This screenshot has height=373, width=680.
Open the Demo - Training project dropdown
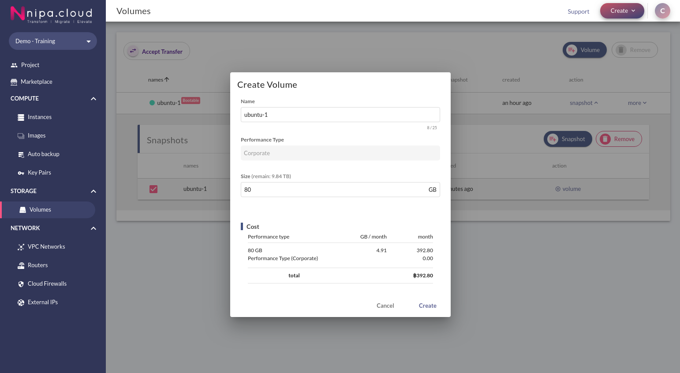(53, 41)
